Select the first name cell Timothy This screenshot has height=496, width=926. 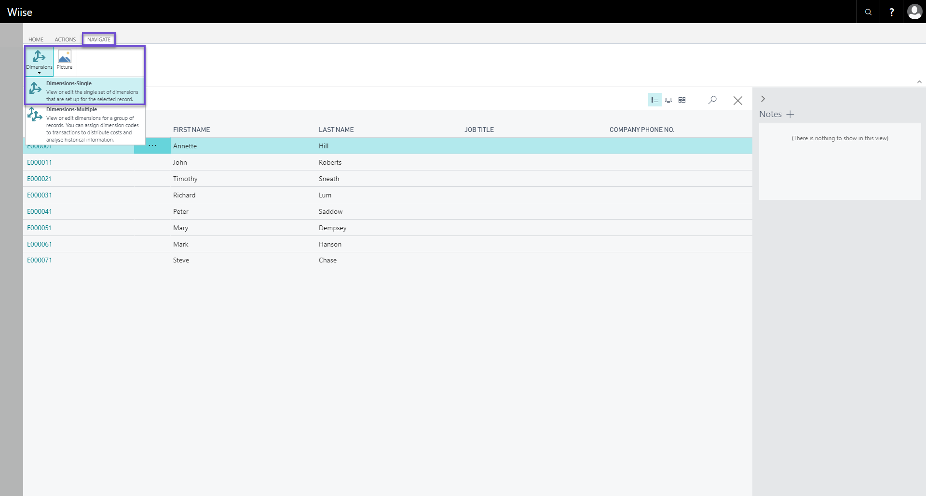coord(185,179)
